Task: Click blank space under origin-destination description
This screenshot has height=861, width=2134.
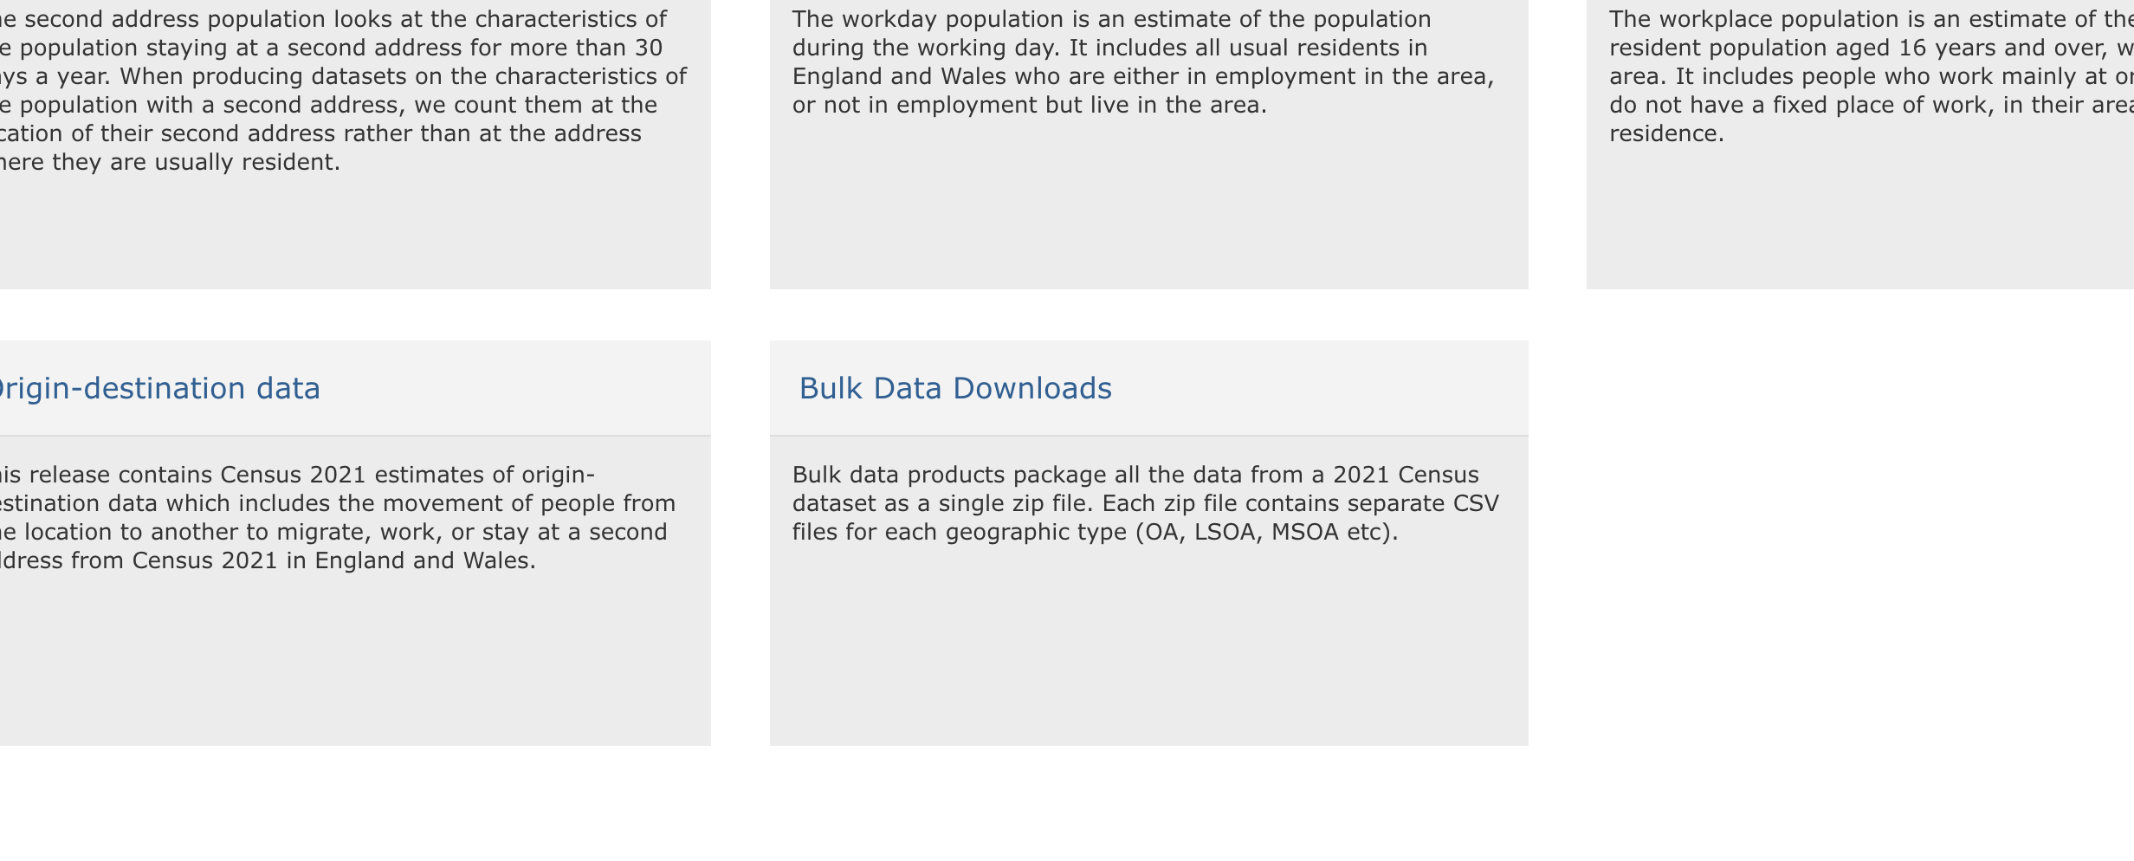Action: (346, 658)
